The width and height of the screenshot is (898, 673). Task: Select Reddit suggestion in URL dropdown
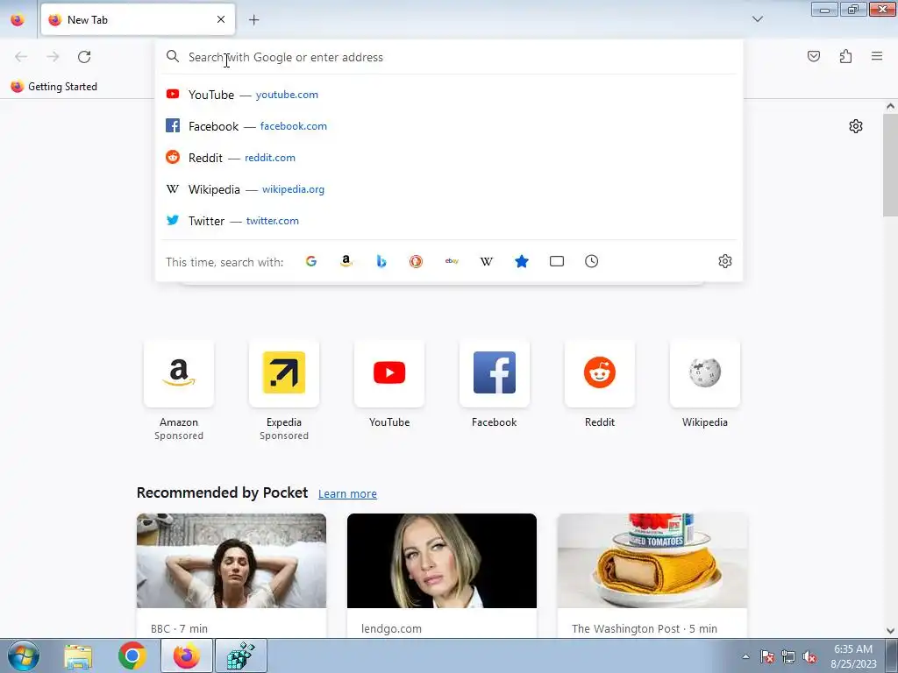(449, 158)
